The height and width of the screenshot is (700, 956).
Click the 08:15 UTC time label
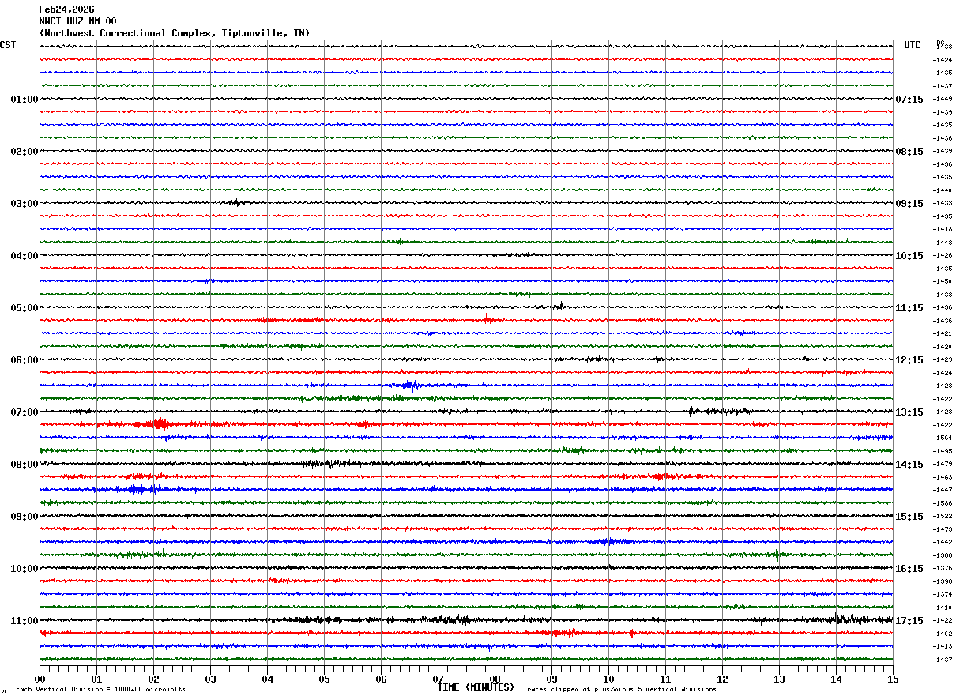(909, 152)
